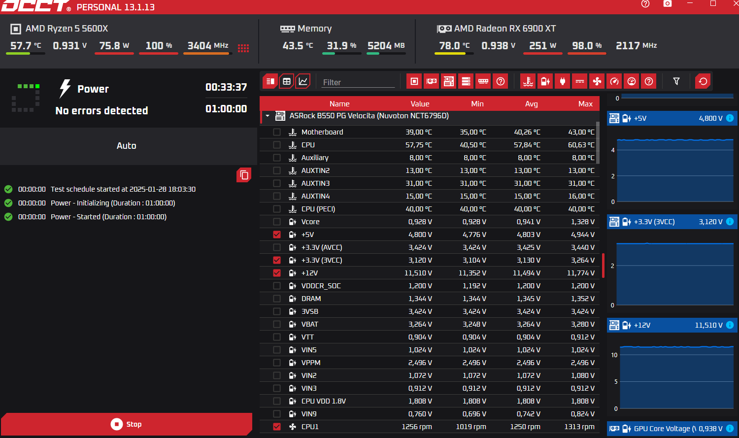Open CPU core grid indicator icon
The width and height of the screenshot is (739, 438).
point(243,48)
